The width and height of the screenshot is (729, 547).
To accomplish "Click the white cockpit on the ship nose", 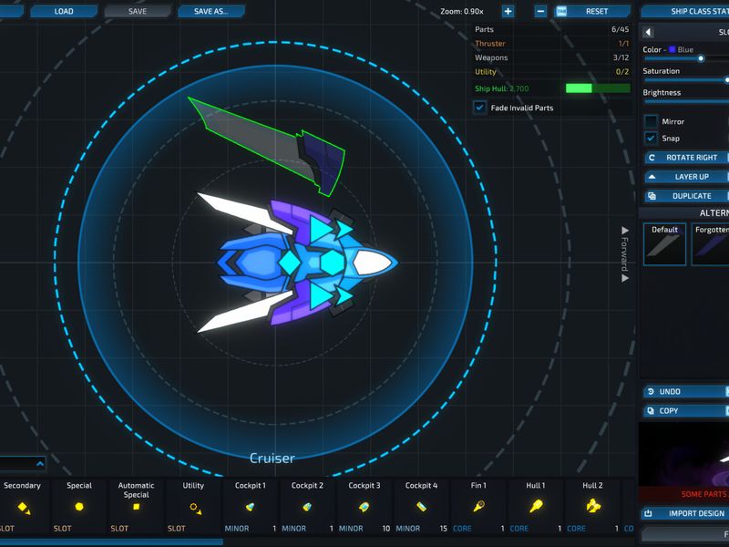I will click(372, 263).
